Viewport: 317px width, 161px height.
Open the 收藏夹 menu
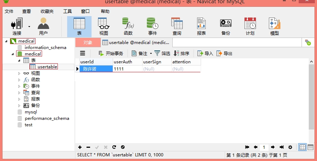(47, 11)
